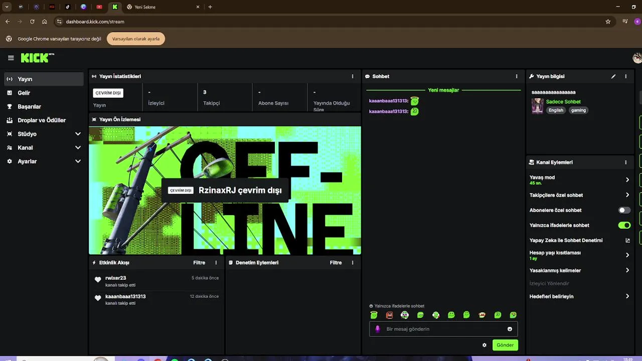Click the Gönder button
Viewport: 642px width, 361px height.
coord(505,345)
